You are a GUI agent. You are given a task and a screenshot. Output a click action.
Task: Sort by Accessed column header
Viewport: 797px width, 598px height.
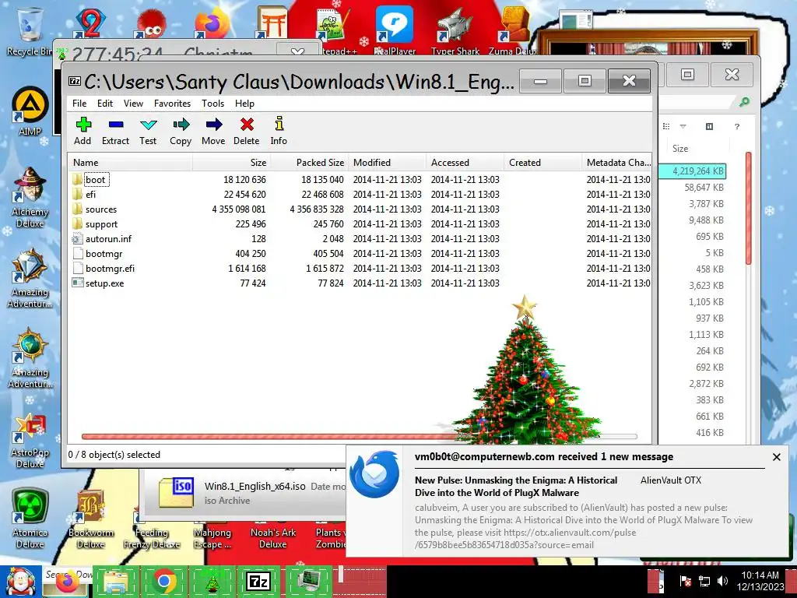(x=465, y=163)
